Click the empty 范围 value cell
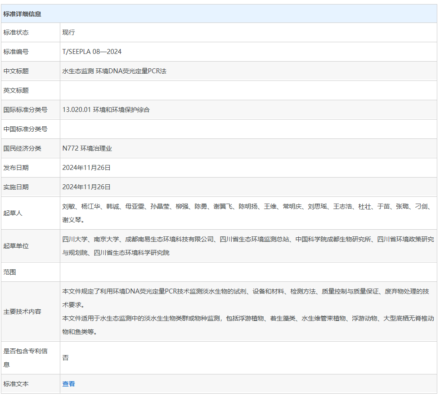 coord(248,272)
